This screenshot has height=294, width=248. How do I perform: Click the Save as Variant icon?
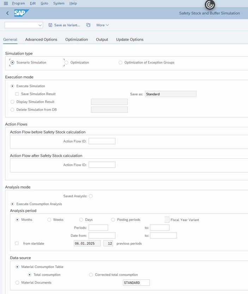tap(50, 25)
